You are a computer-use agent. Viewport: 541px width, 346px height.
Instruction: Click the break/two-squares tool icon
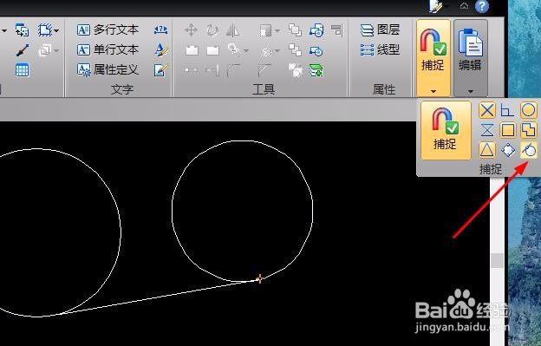(x=191, y=71)
